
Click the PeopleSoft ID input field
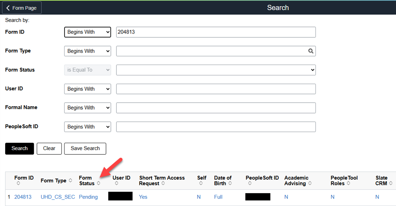point(216,127)
